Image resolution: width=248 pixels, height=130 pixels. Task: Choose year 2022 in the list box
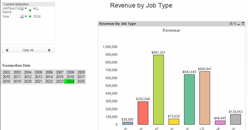(x=49, y=81)
